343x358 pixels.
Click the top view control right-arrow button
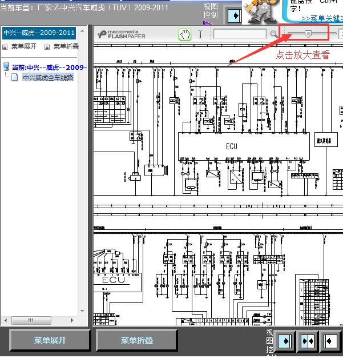[235, 16]
